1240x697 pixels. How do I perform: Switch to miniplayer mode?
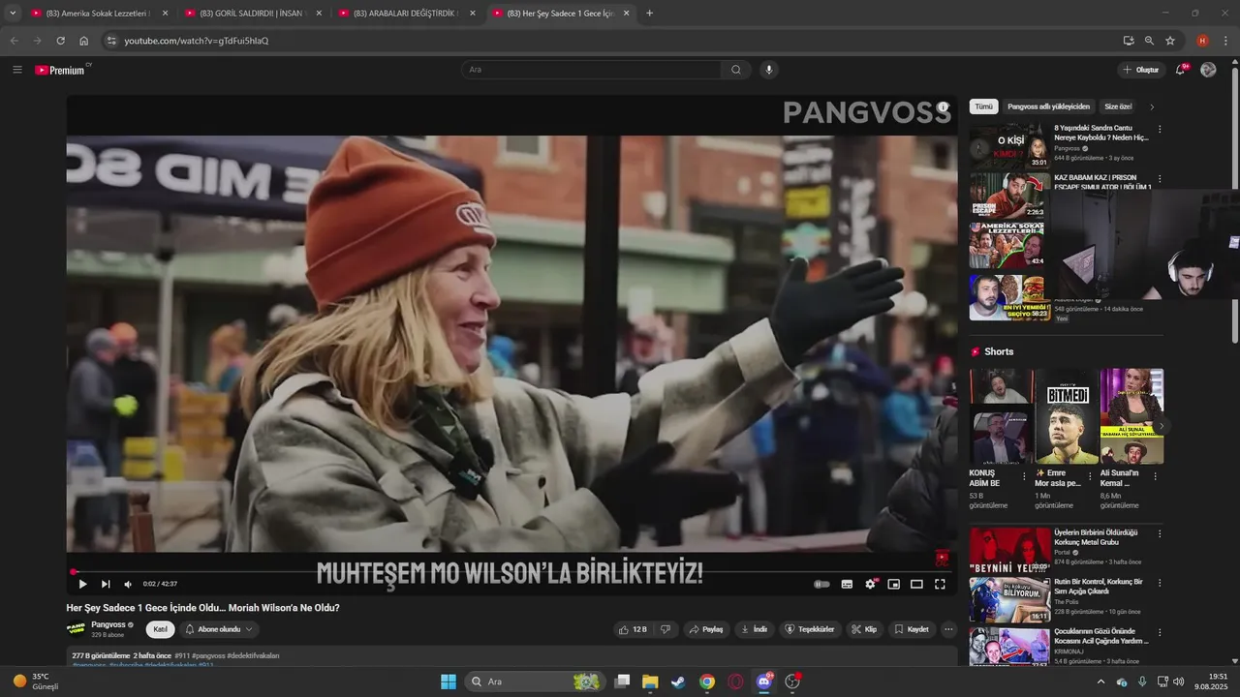893,584
